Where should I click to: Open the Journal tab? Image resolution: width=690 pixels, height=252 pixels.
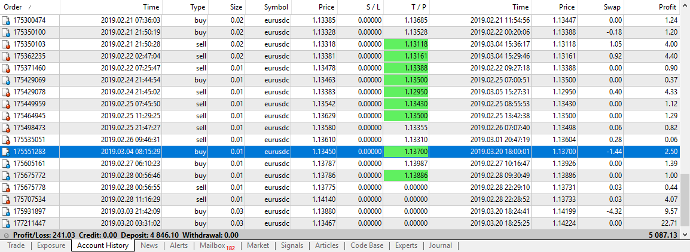[x=441, y=245]
